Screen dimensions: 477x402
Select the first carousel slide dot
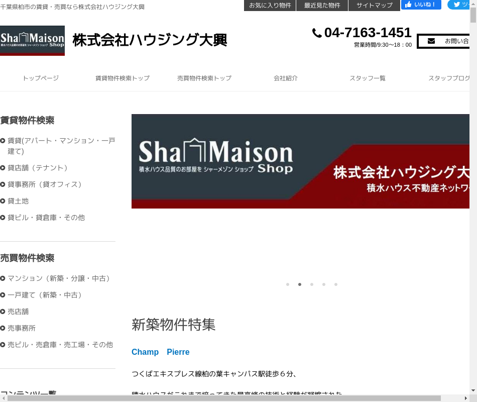(x=288, y=284)
